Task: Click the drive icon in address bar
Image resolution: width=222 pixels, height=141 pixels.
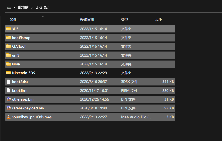Action: (9, 7)
